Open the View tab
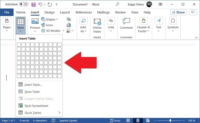This screenshot has height=123, width=200. tap(135, 12)
